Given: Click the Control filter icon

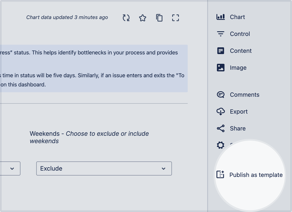Looking at the screenshot, I should coord(221,34).
